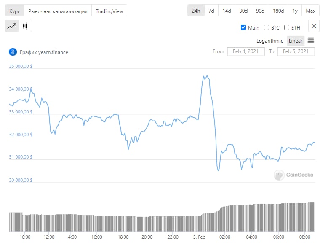Click the From label text
320x248 pixels.
218,51
